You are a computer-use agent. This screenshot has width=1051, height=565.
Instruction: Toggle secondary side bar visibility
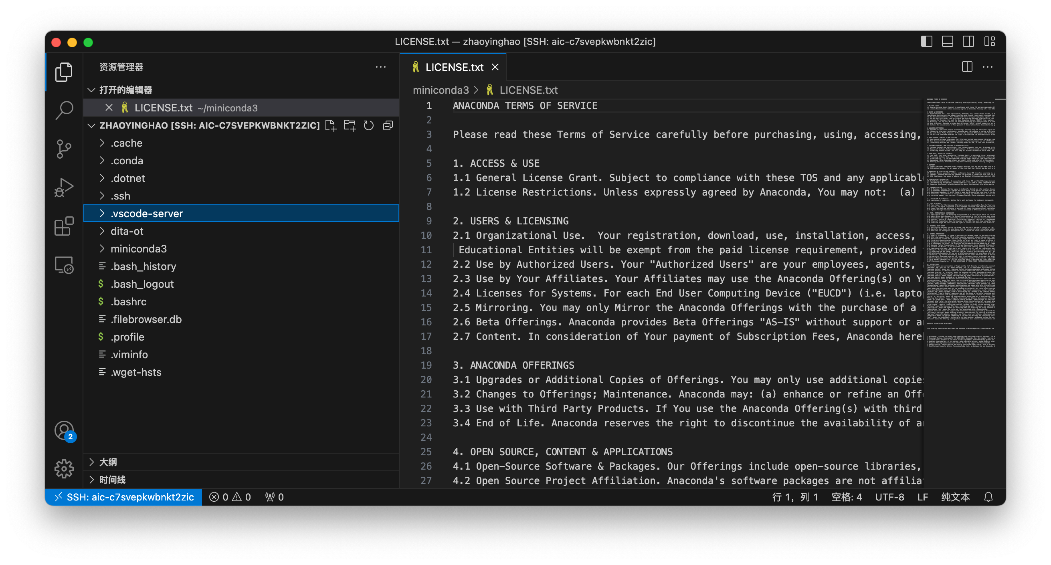[968, 42]
